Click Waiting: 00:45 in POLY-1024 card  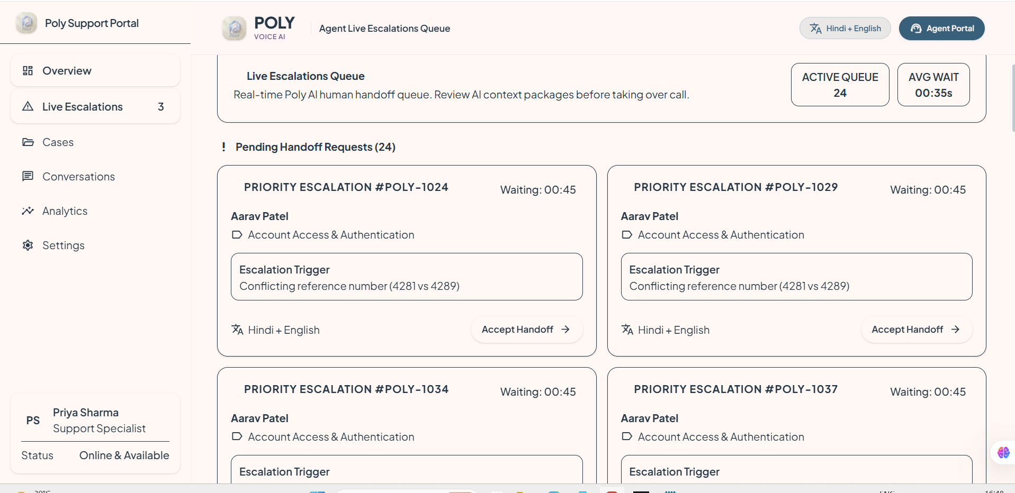coord(538,189)
